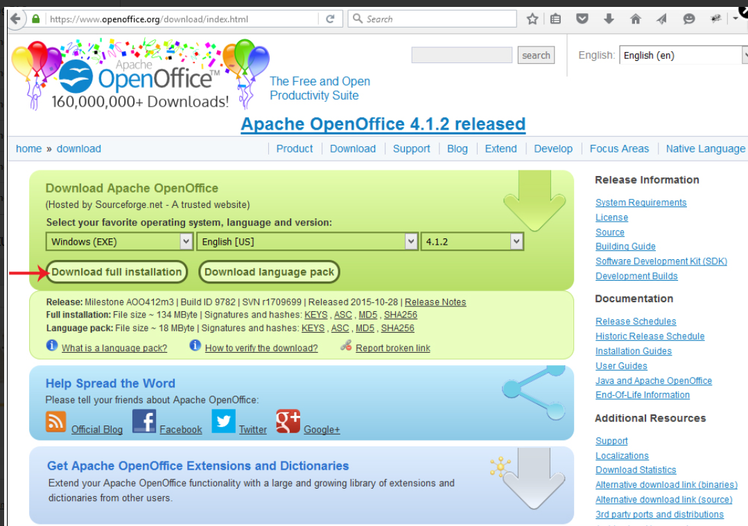The width and height of the screenshot is (748, 526).
Task: Open 'How to verify the download?' link
Action: (x=261, y=348)
